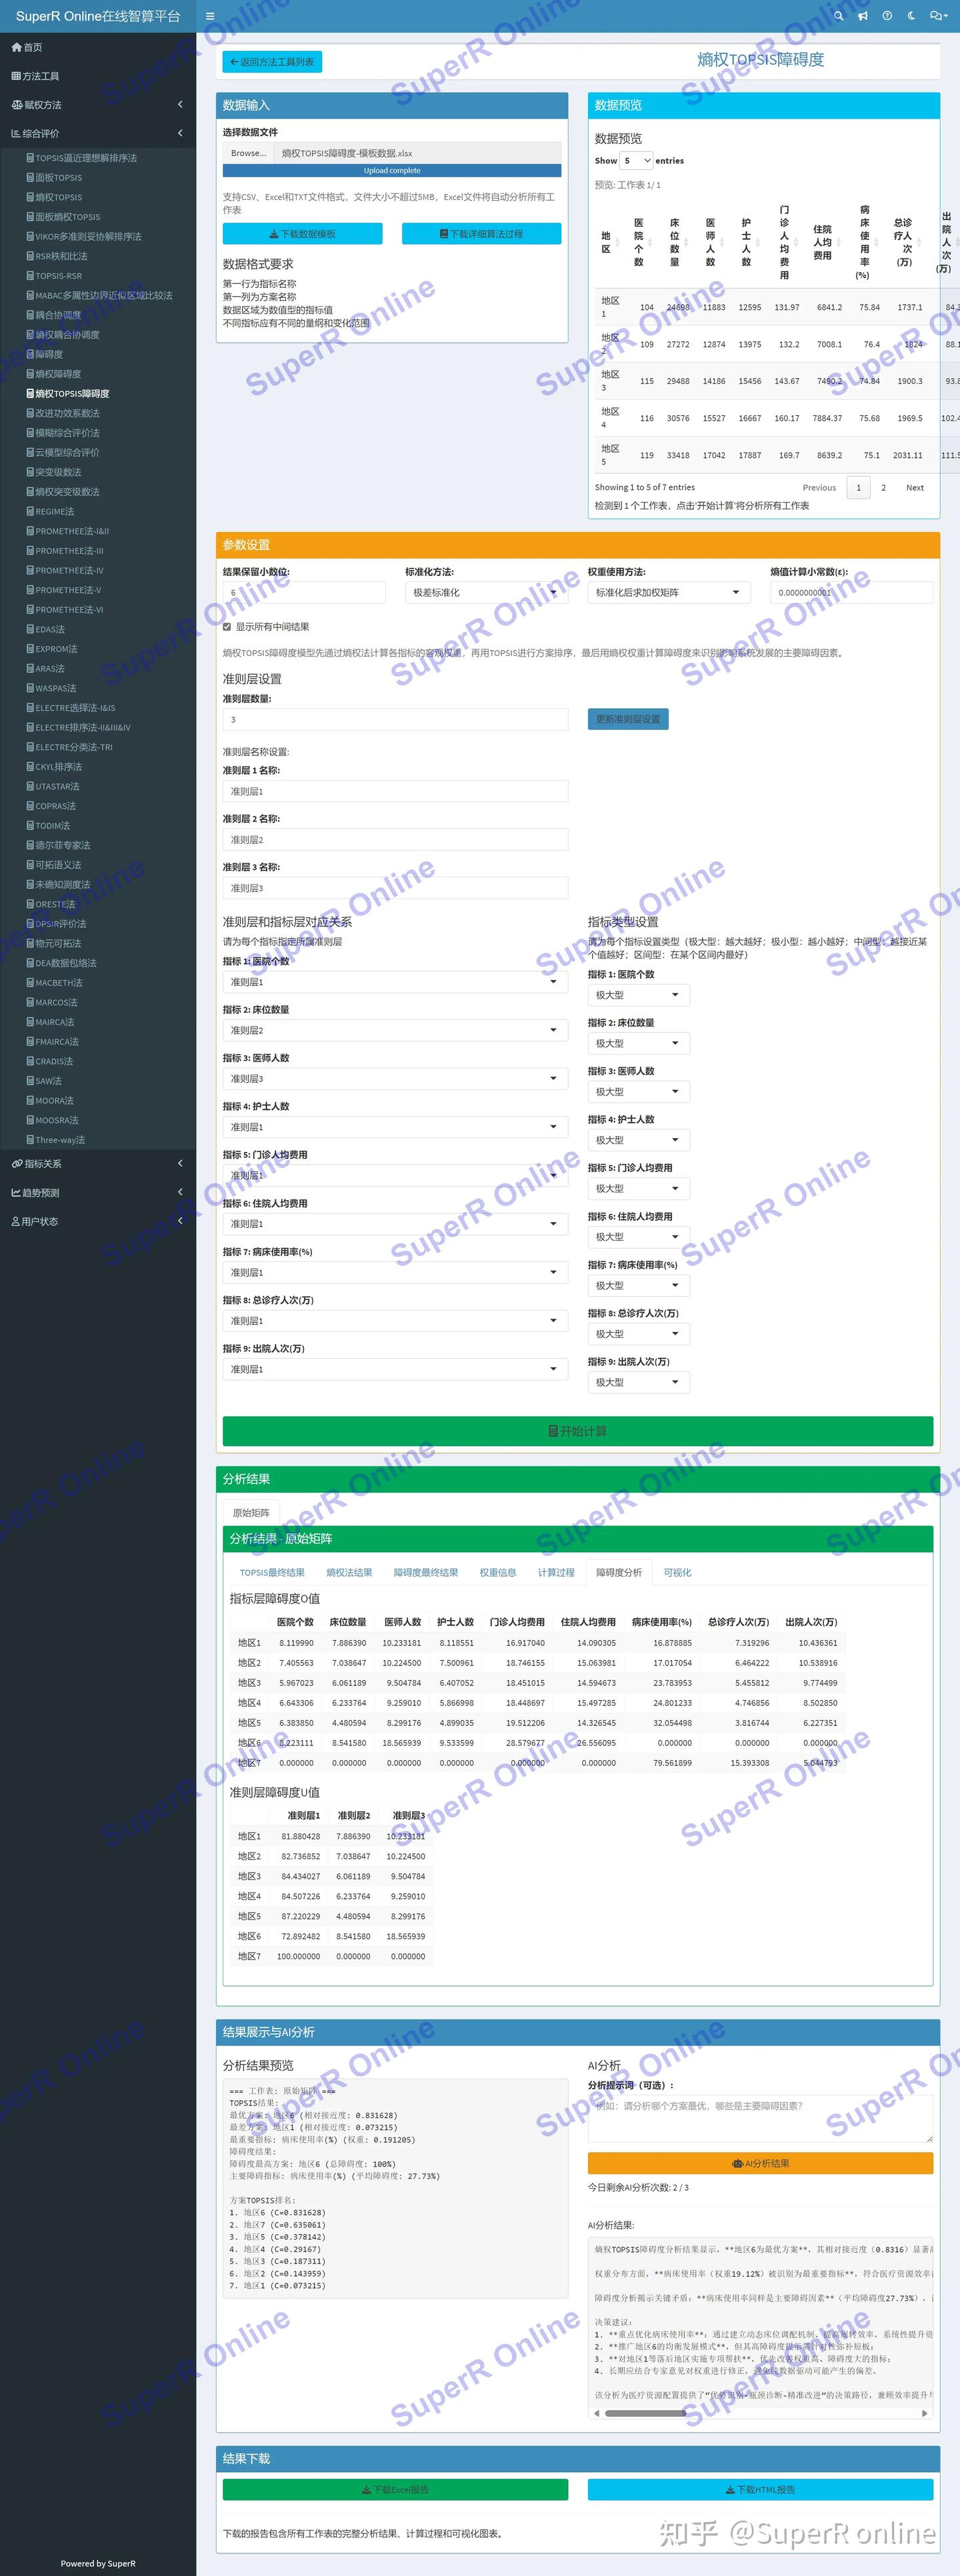Switch to 计算过程 tab
Screen dimensions: 960x2576
pyautogui.click(x=556, y=1573)
